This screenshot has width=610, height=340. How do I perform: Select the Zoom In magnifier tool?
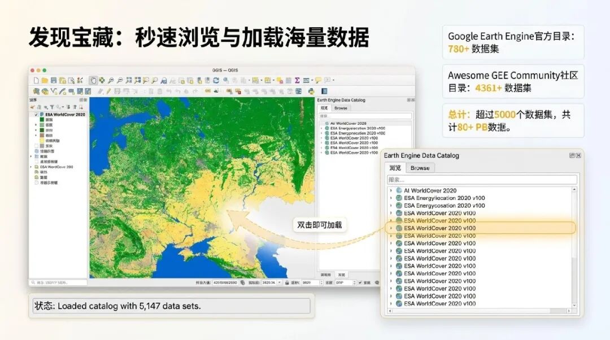tap(111, 81)
